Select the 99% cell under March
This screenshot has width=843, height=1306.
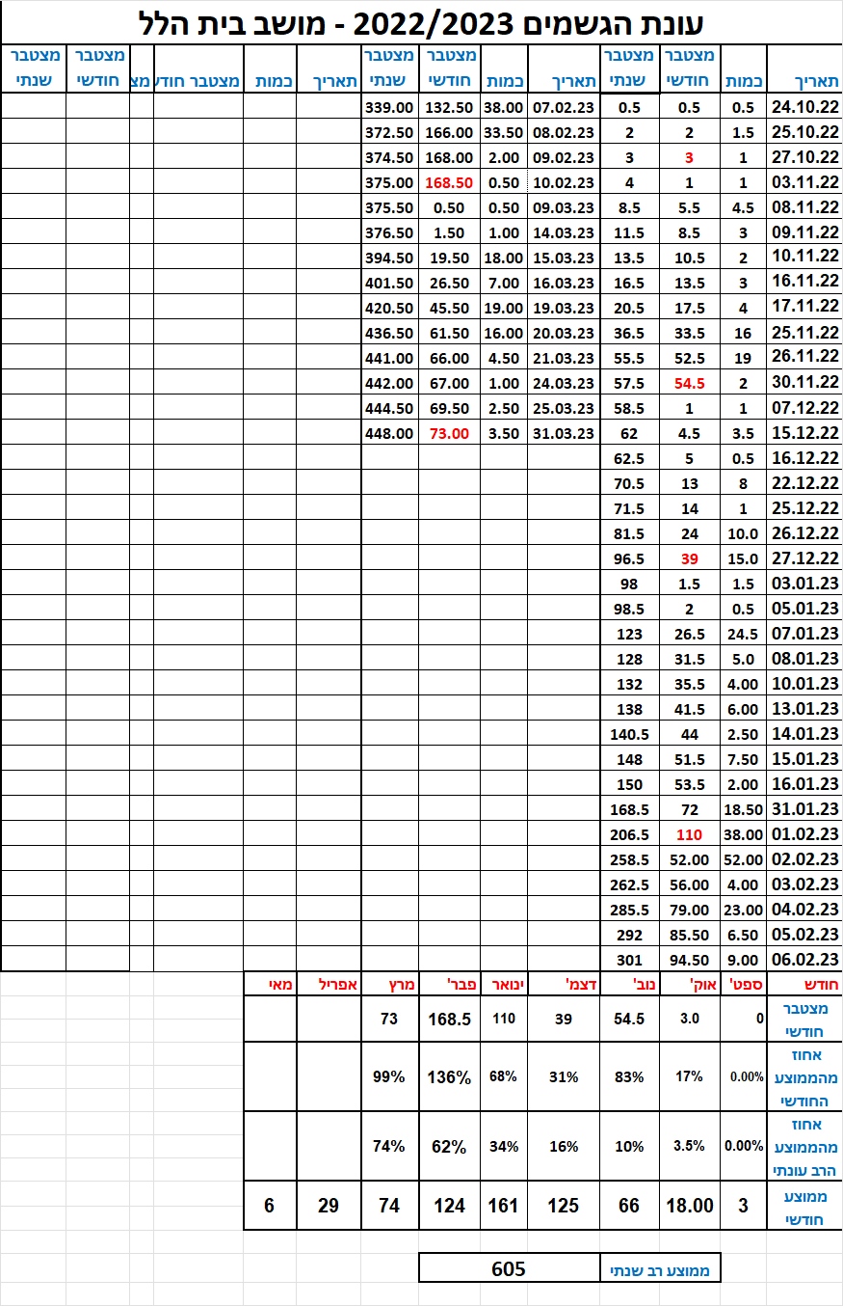click(x=389, y=1076)
